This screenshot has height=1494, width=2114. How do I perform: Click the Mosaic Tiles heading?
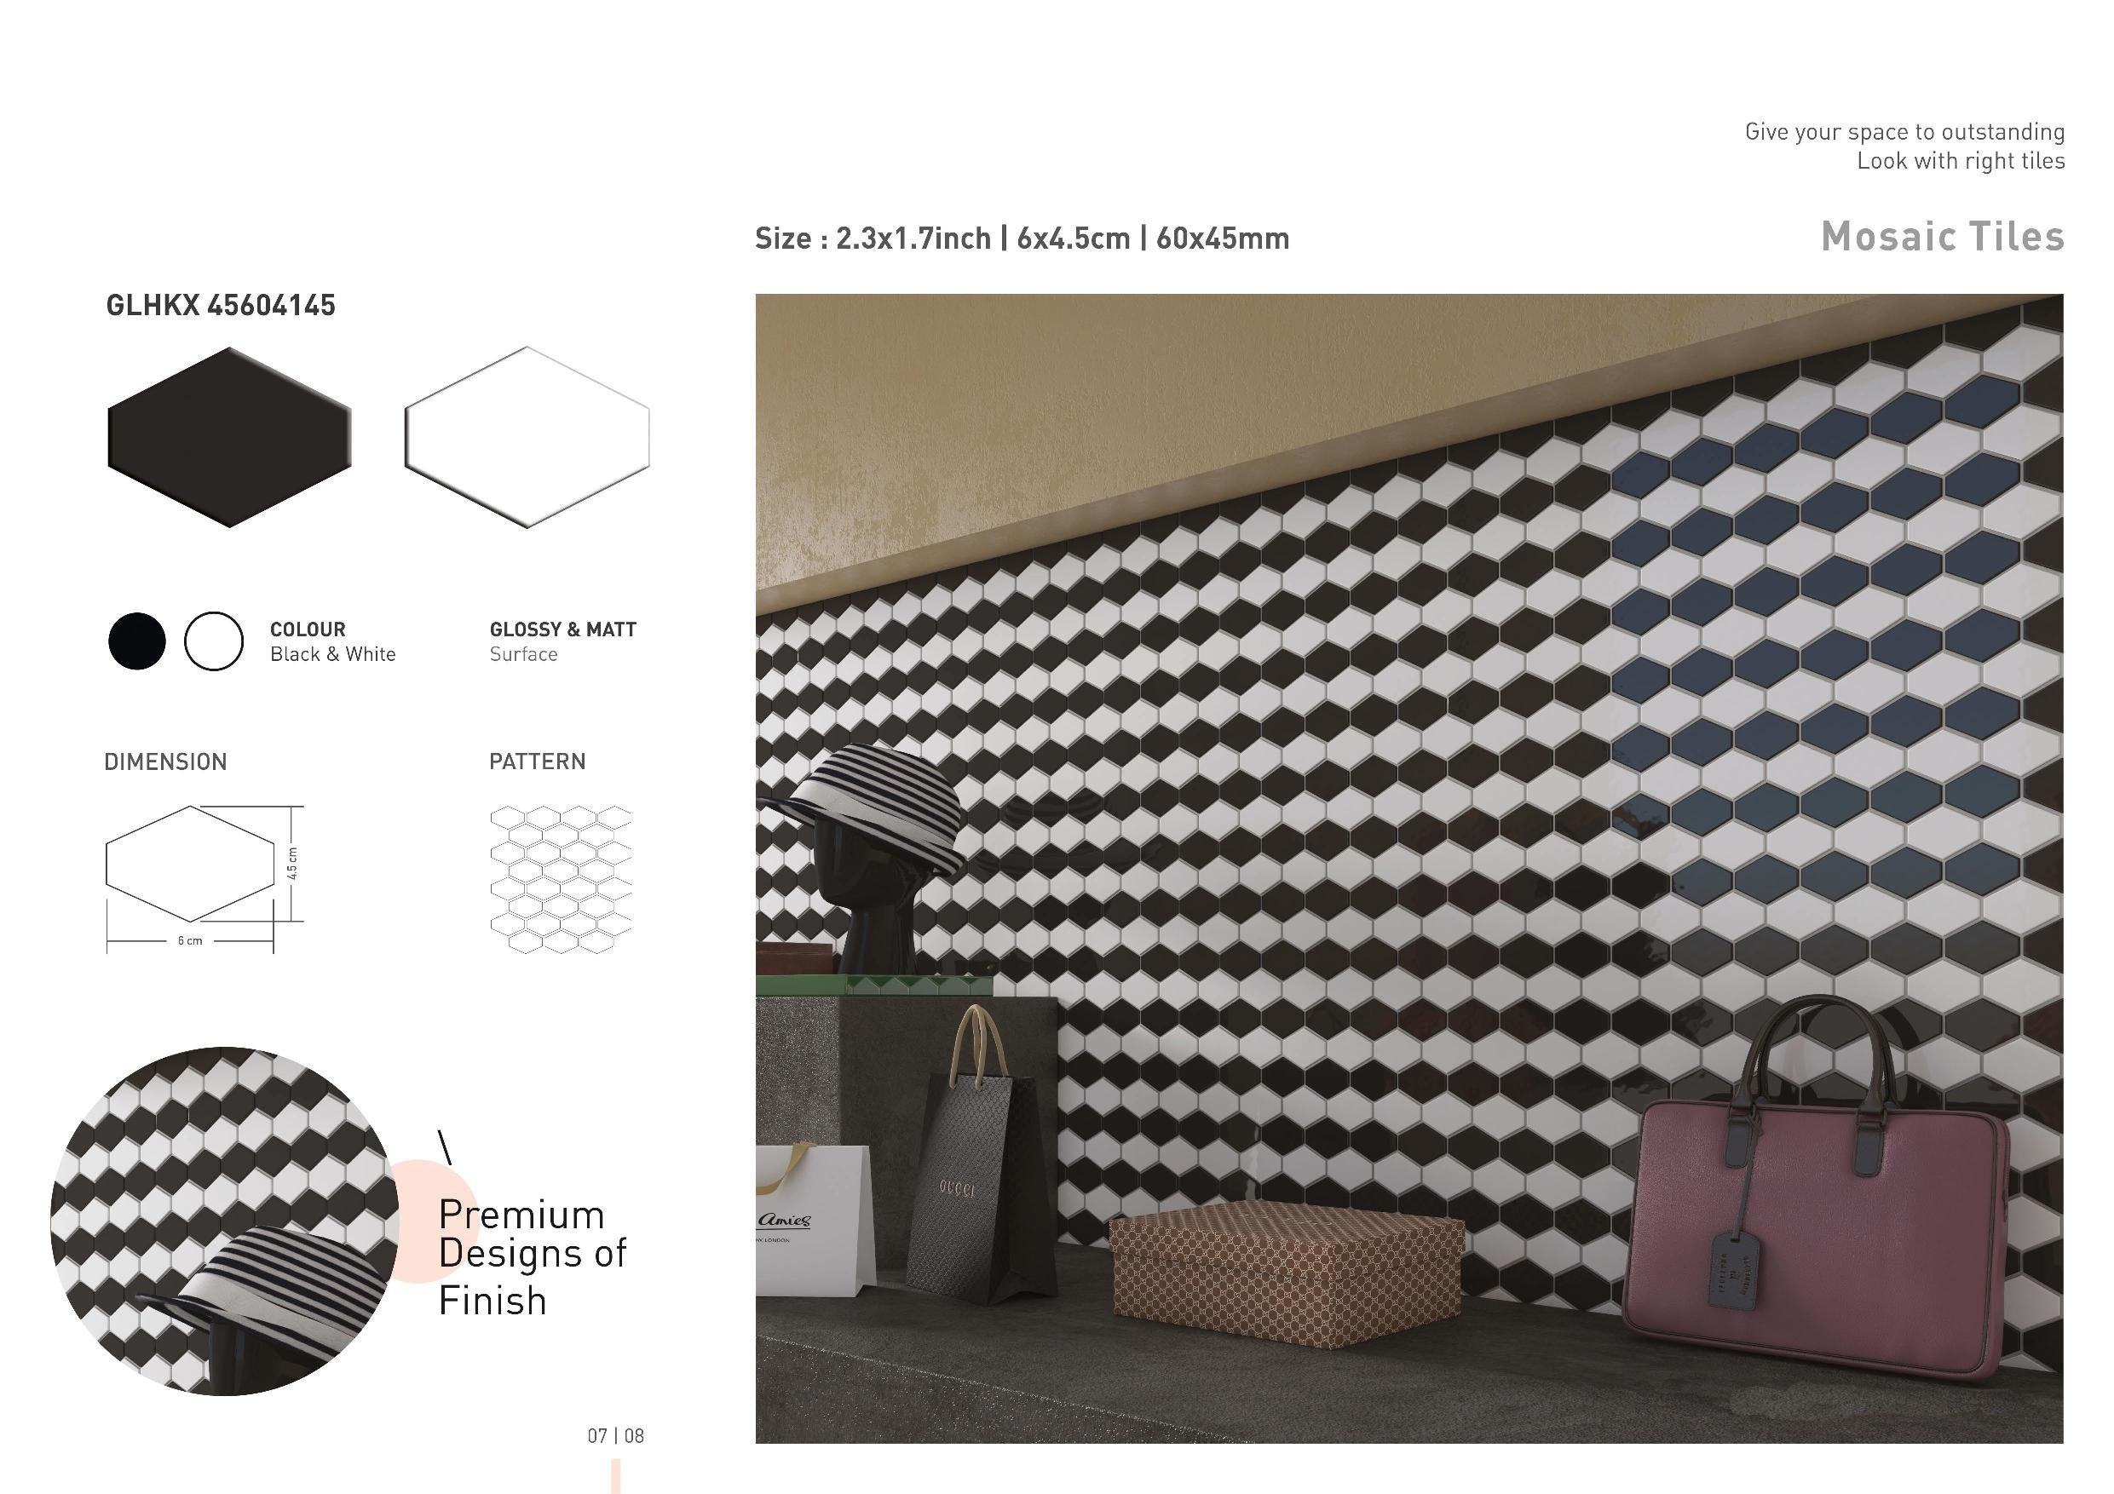1943,237
